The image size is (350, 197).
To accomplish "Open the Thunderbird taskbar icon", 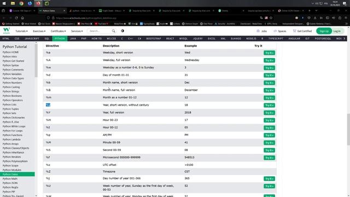I will coord(30,3).
